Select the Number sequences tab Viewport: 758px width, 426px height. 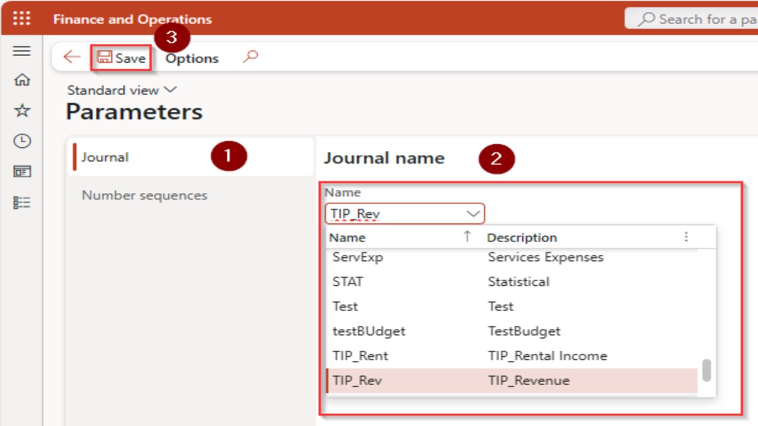144,195
